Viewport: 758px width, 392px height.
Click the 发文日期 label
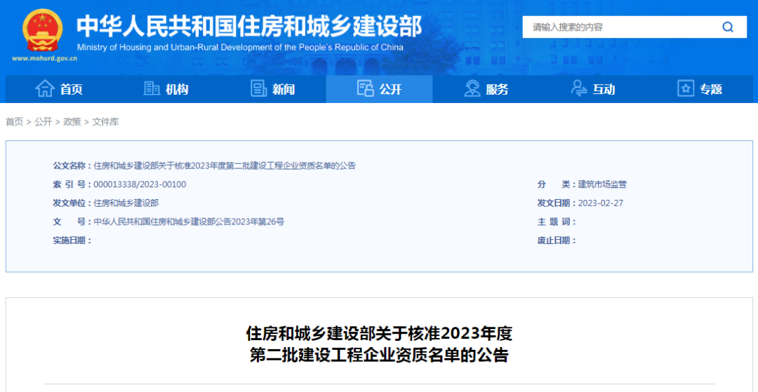pyautogui.click(x=555, y=203)
